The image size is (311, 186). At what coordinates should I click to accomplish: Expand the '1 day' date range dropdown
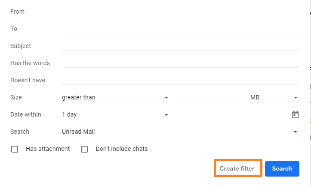(116, 114)
